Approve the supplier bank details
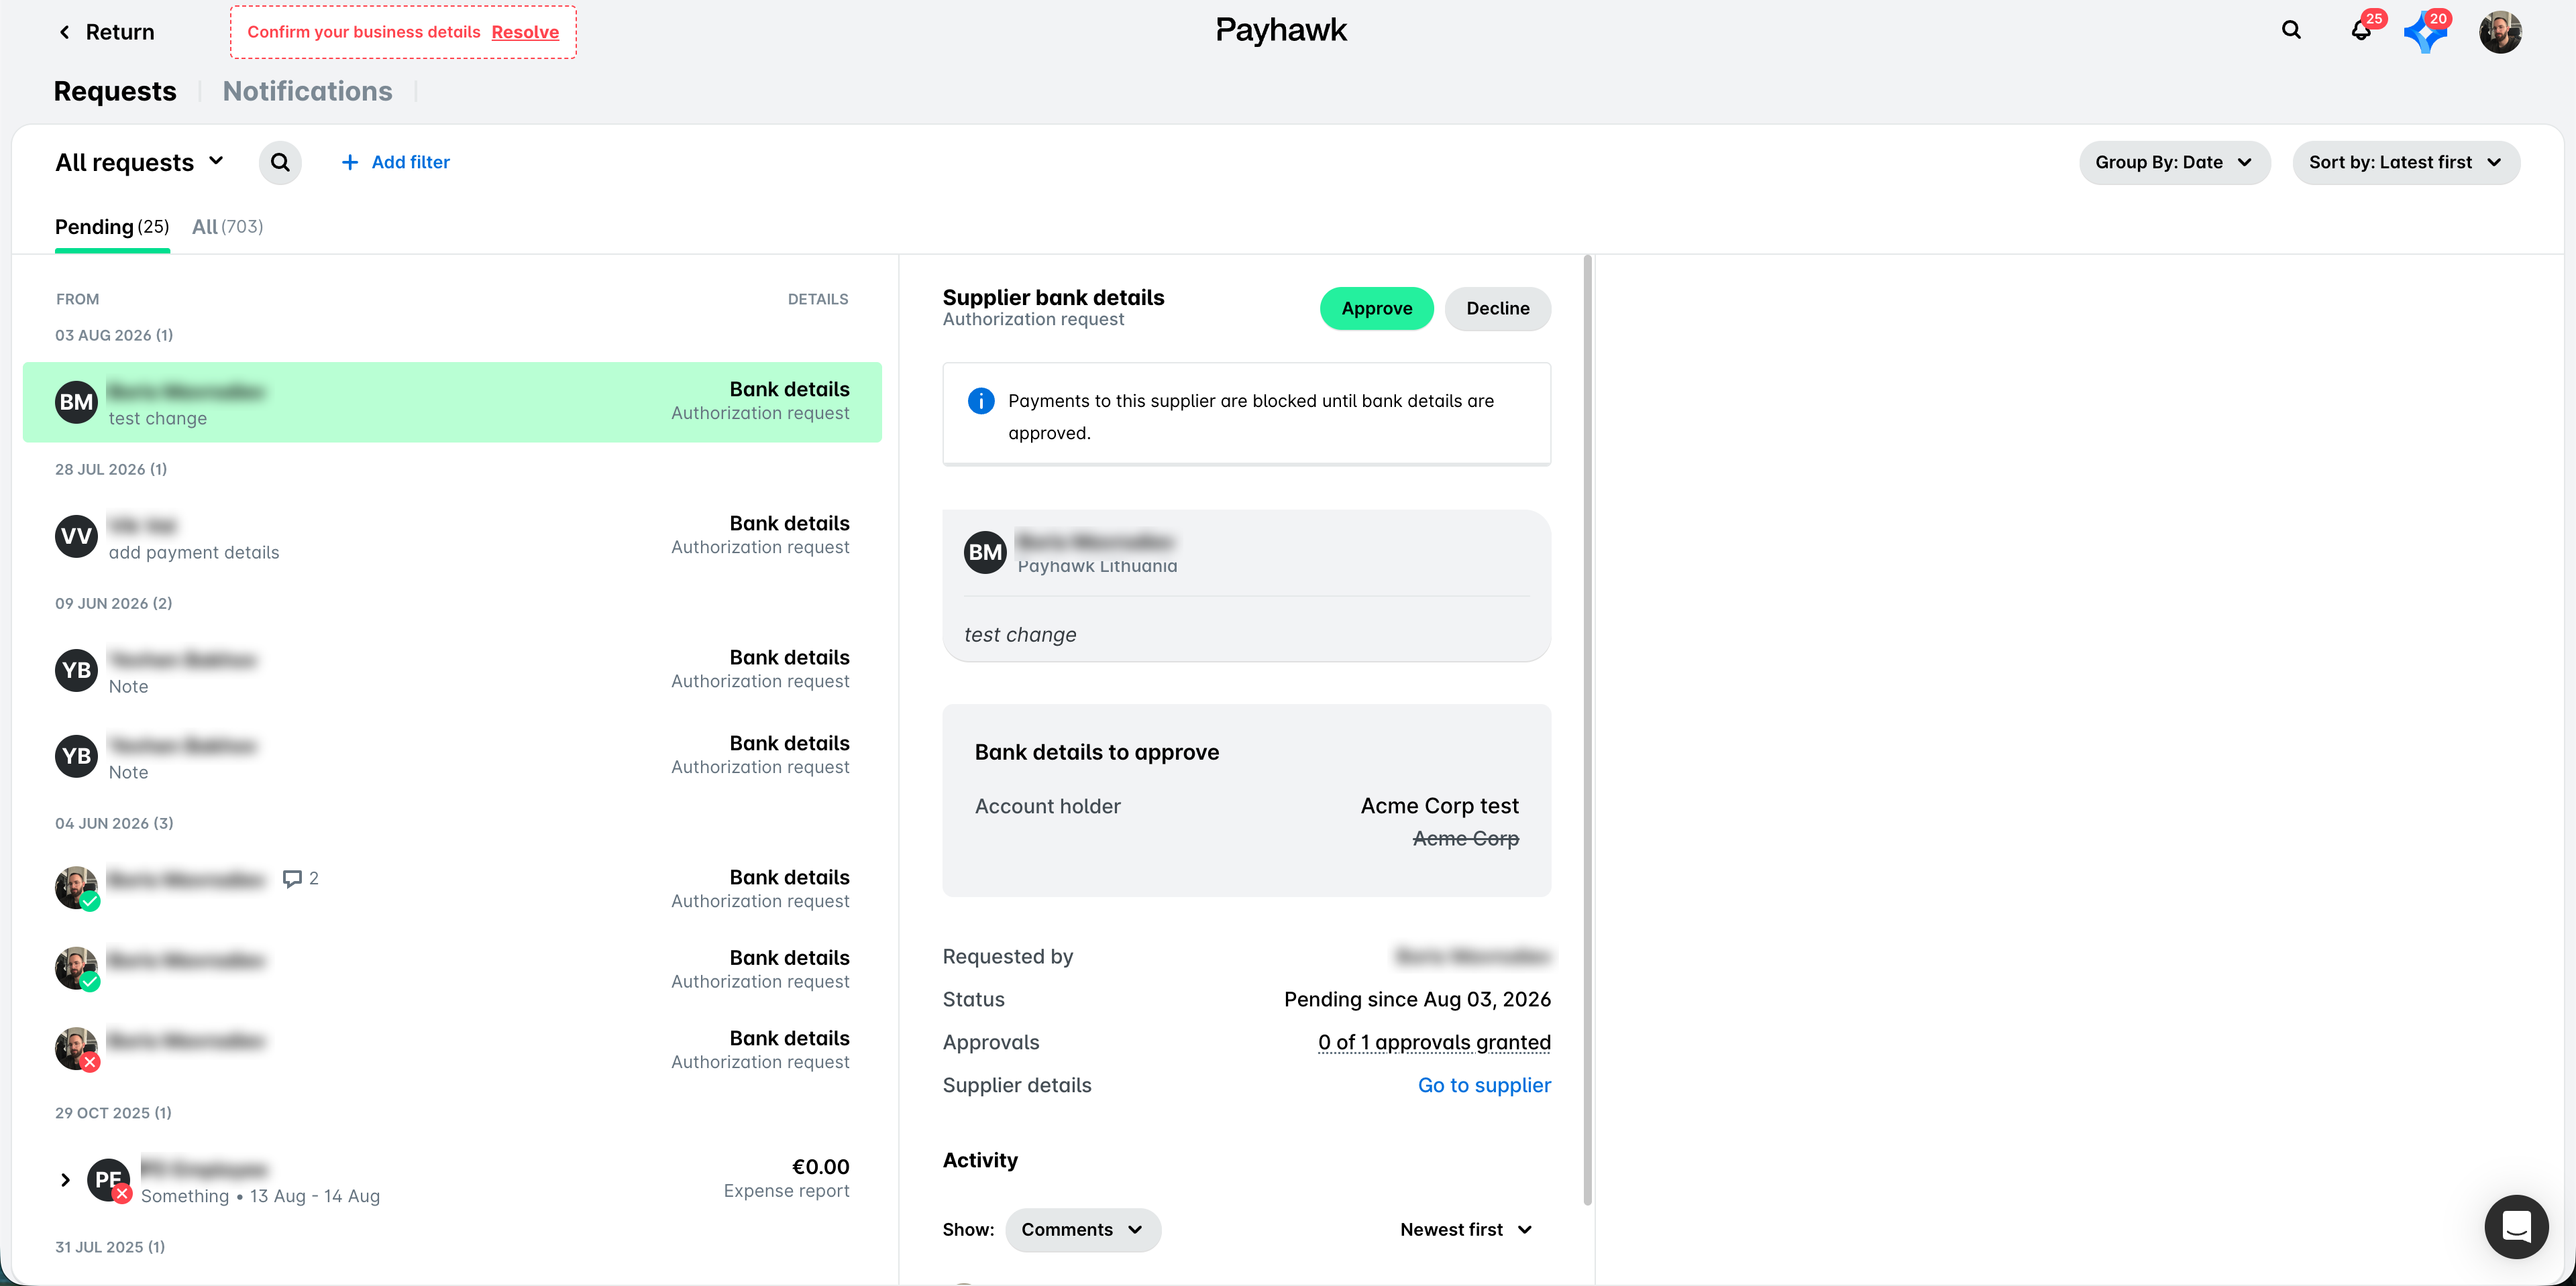Image resolution: width=2576 pixels, height=1286 pixels. 1376,308
